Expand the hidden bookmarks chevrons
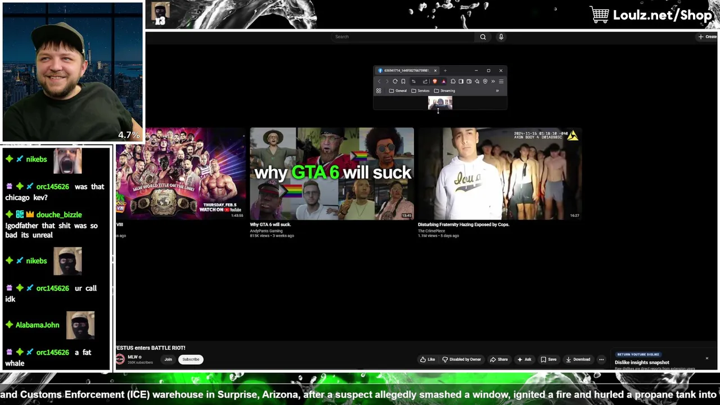 pyautogui.click(x=497, y=91)
